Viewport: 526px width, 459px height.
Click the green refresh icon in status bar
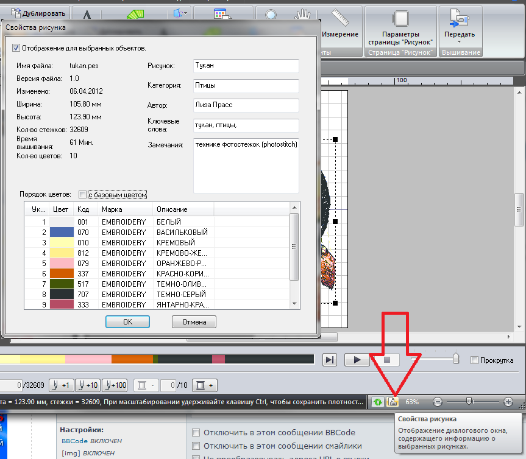(x=379, y=402)
